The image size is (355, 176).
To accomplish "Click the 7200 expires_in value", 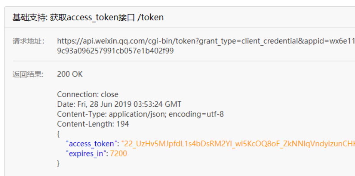I will click(118, 154).
